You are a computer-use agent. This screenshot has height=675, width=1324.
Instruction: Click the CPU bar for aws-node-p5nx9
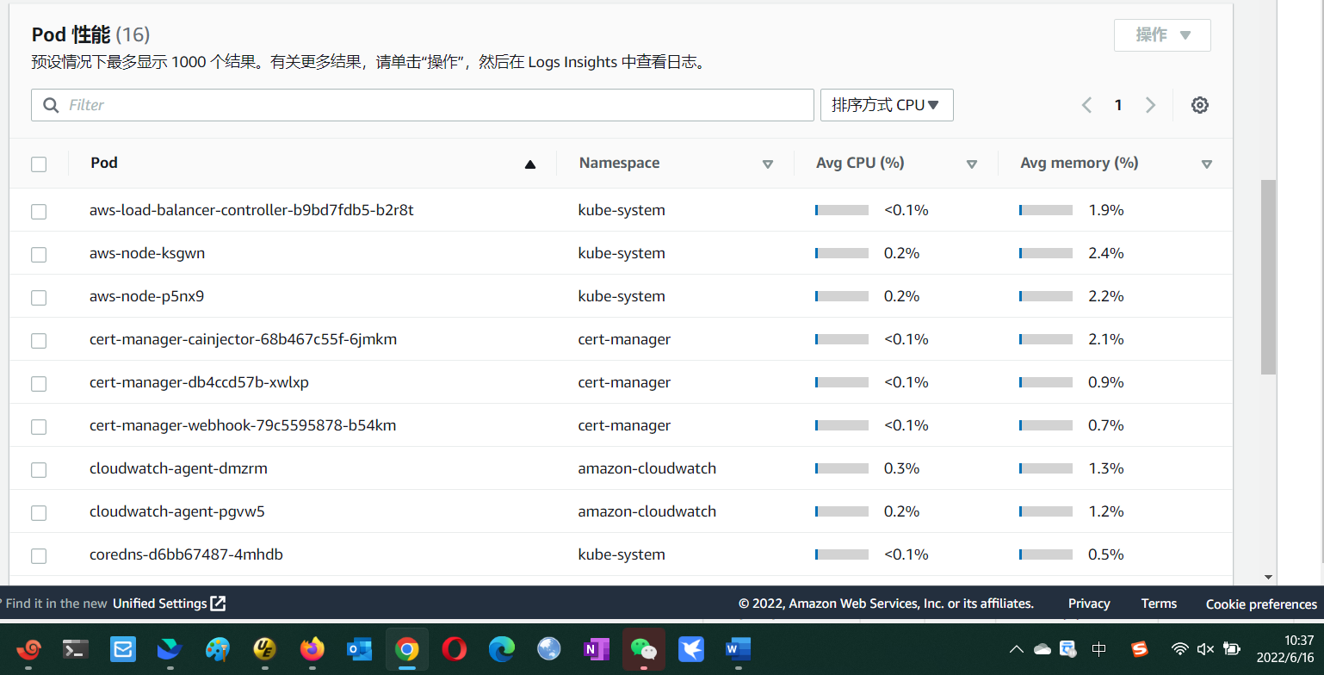[x=842, y=296]
